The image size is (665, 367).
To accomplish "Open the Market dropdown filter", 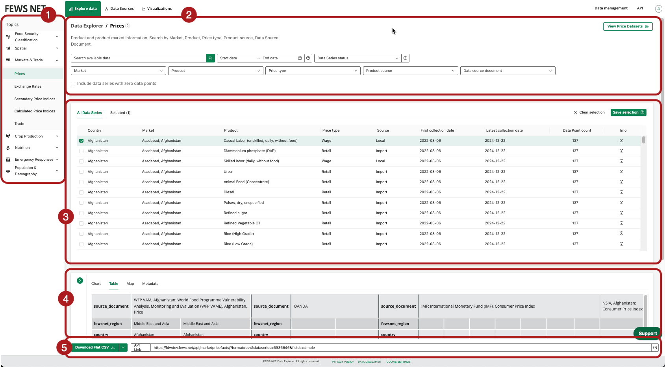I will pyautogui.click(x=118, y=71).
